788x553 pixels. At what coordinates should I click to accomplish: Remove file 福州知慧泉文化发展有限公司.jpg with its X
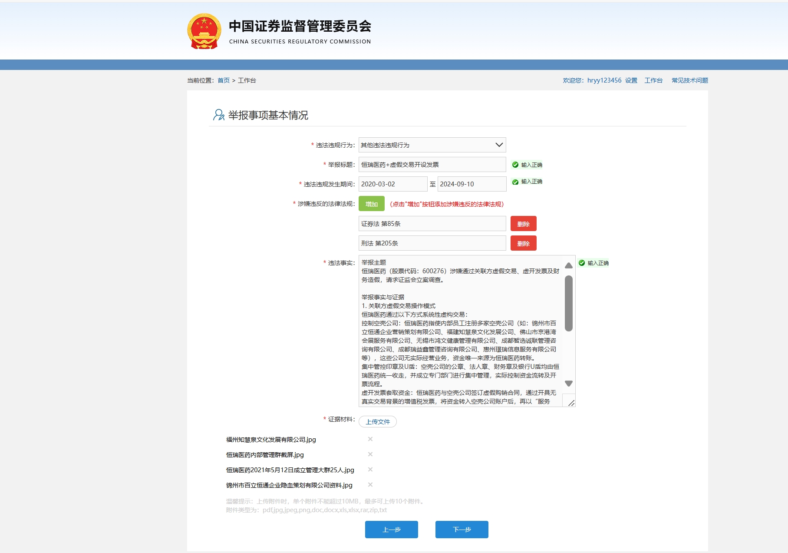tap(370, 439)
